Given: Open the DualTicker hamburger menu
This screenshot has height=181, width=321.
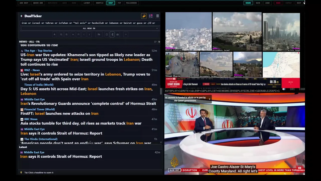Looking at the screenshot, I should pos(157,16).
